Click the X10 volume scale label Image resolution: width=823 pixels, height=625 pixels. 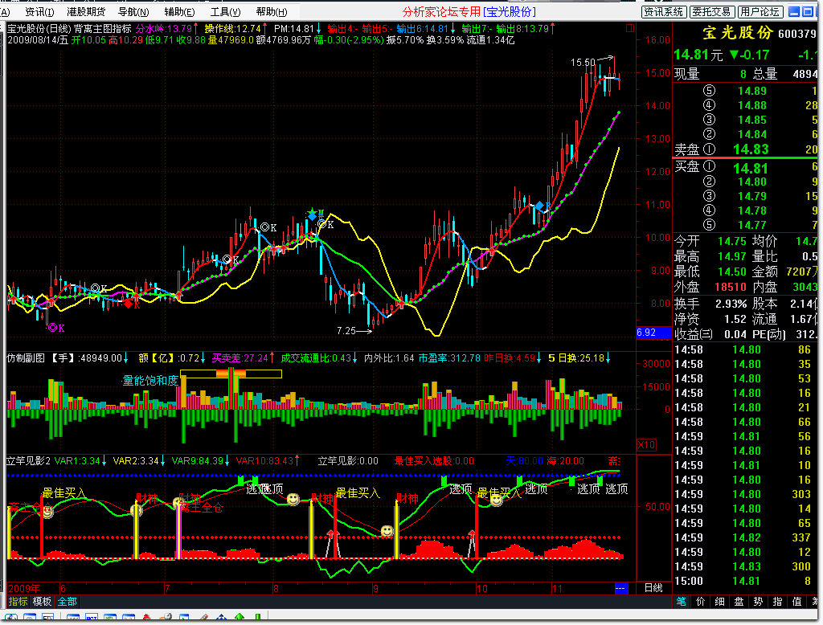(647, 445)
